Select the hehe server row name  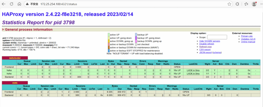click(9, 74)
